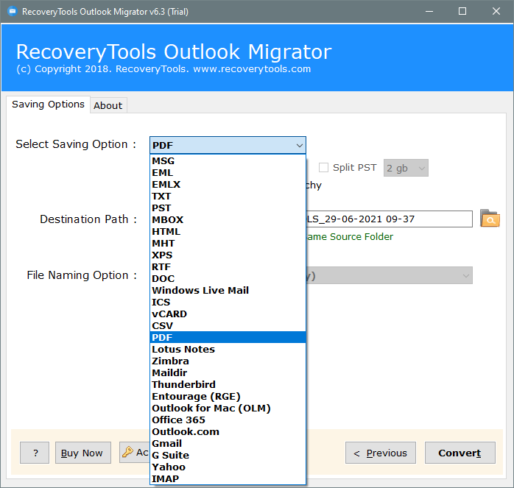Select Outlook.com from the list
Viewport: 514px width, 488px height.
click(228, 432)
